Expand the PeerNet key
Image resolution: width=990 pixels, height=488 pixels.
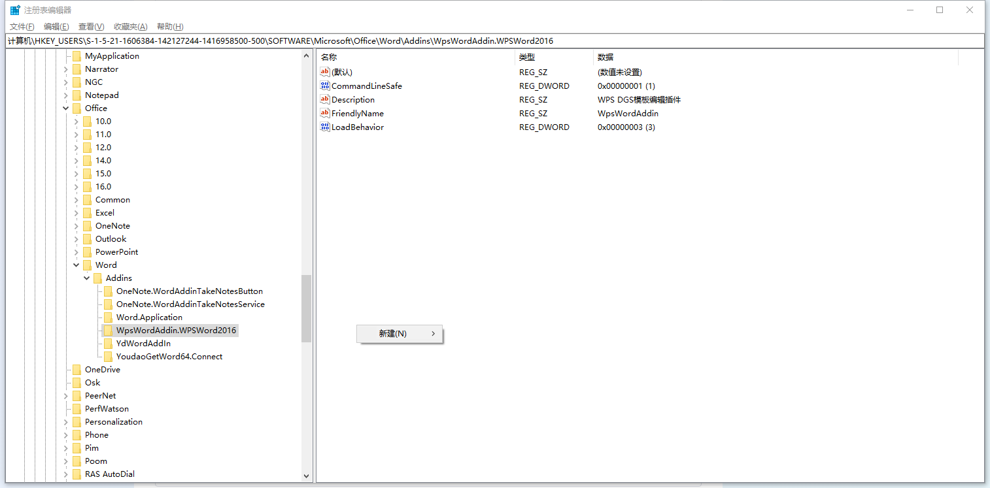pyautogui.click(x=66, y=396)
